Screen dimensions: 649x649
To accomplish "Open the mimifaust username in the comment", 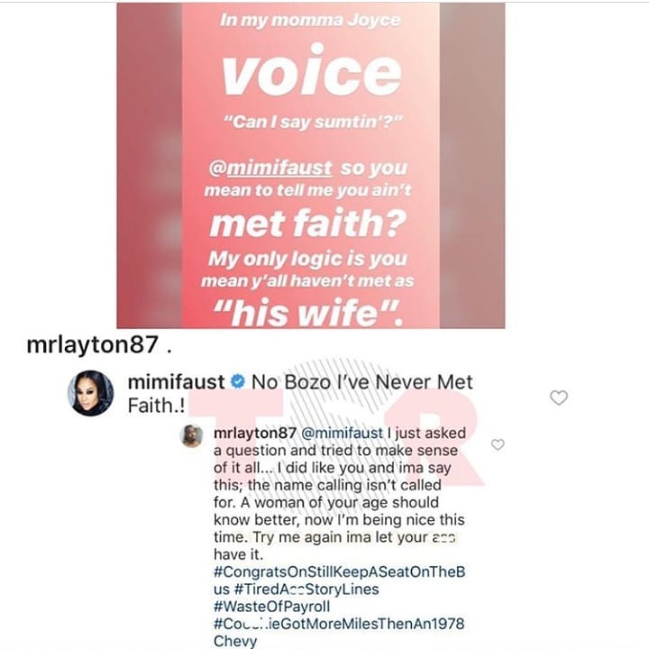I will click(x=177, y=381).
